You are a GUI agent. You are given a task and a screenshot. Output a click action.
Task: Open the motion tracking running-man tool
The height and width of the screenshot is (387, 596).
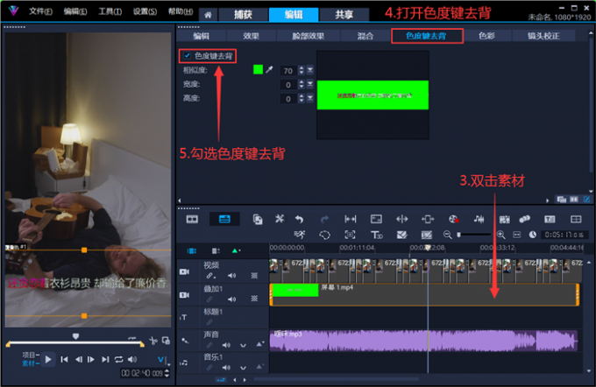click(x=300, y=235)
